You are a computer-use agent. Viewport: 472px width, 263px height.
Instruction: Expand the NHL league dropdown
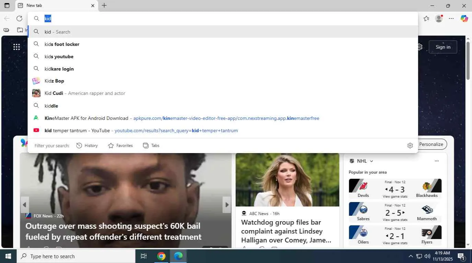pyautogui.click(x=371, y=161)
